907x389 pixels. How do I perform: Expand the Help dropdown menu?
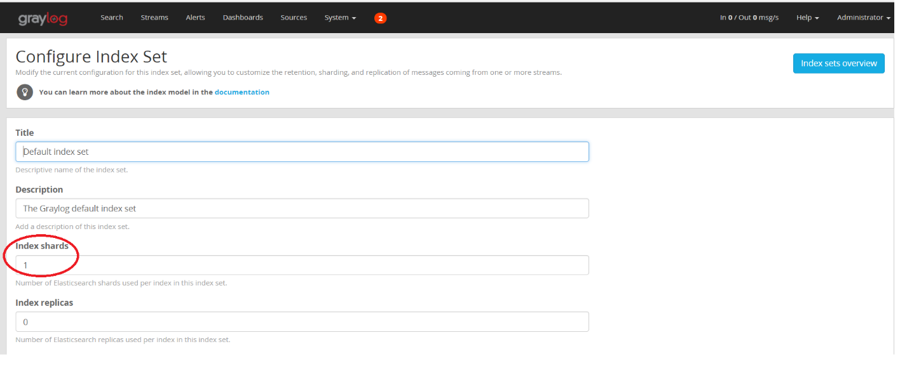pyautogui.click(x=807, y=18)
